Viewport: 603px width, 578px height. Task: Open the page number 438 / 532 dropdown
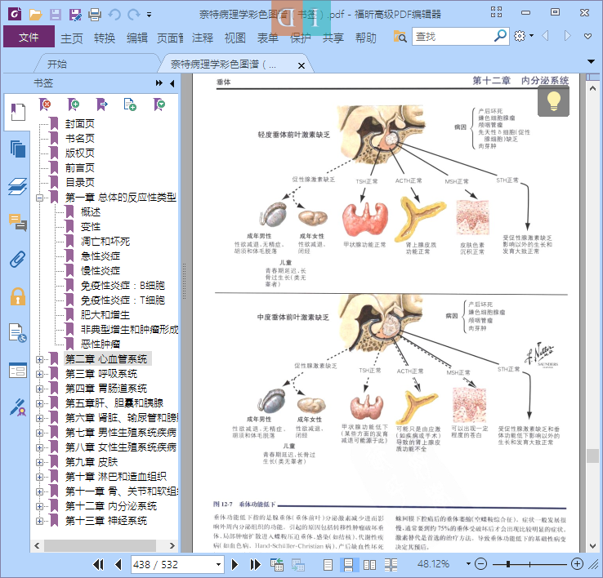pyautogui.click(x=218, y=565)
